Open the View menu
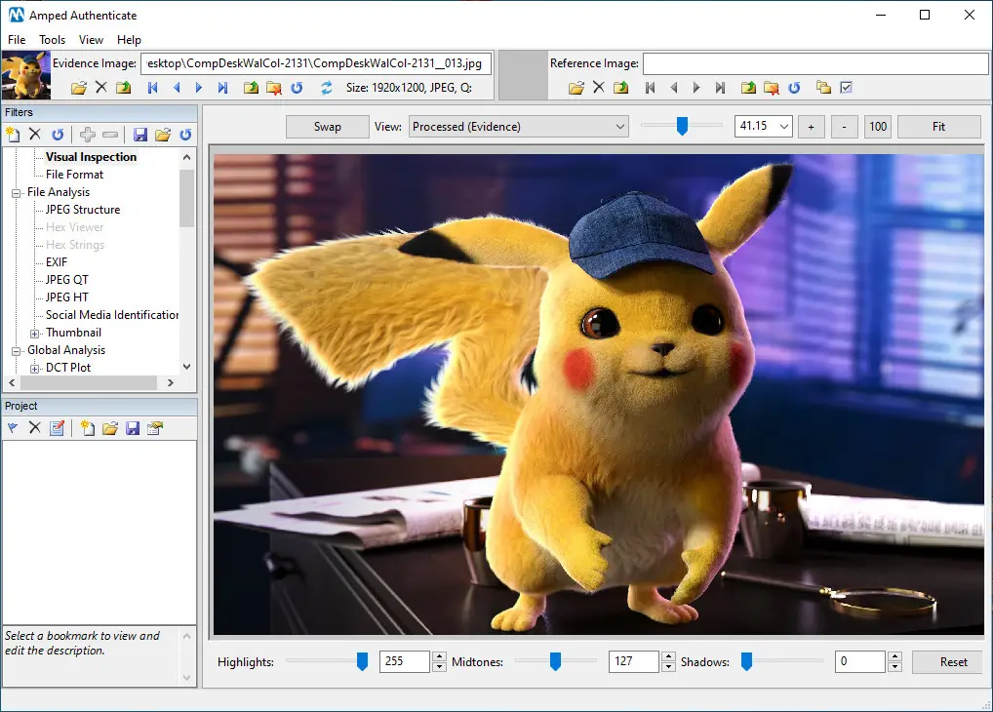Viewport: 993px width, 712px height. tap(91, 40)
